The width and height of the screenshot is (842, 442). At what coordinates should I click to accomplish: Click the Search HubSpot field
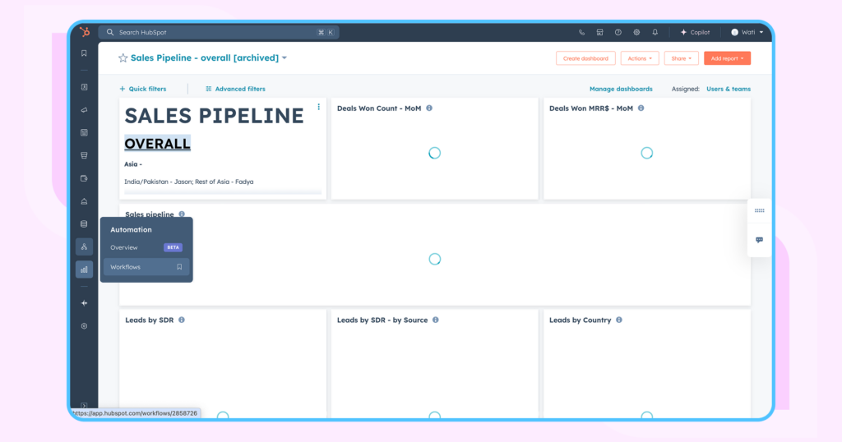pyautogui.click(x=220, y=32)
